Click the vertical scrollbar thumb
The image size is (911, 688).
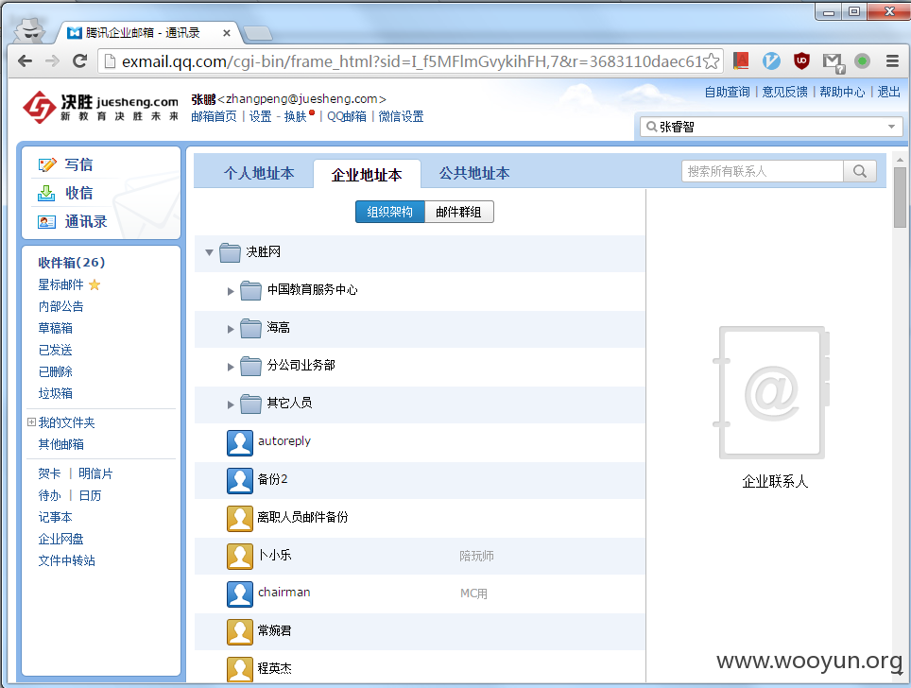[x=900, y=198]
